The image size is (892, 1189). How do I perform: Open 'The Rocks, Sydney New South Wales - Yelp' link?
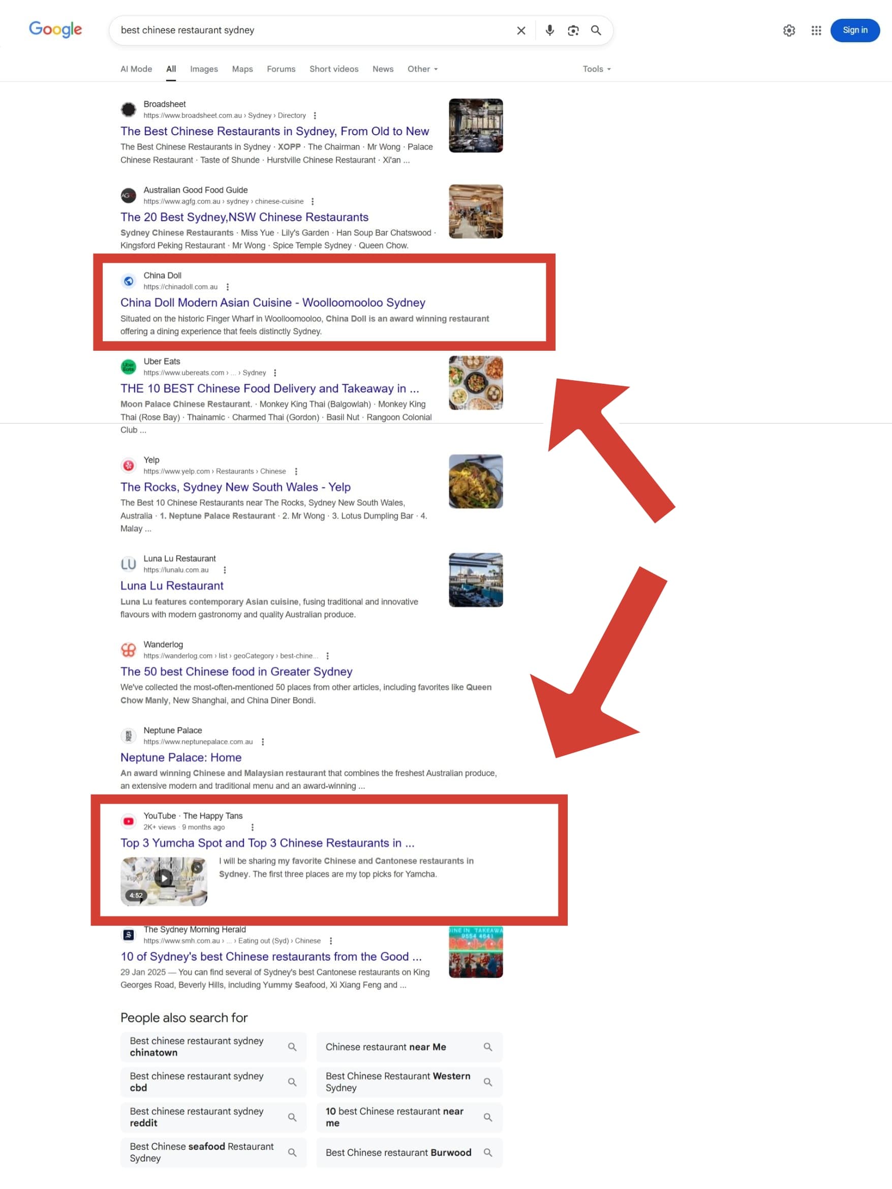(235, 487)
